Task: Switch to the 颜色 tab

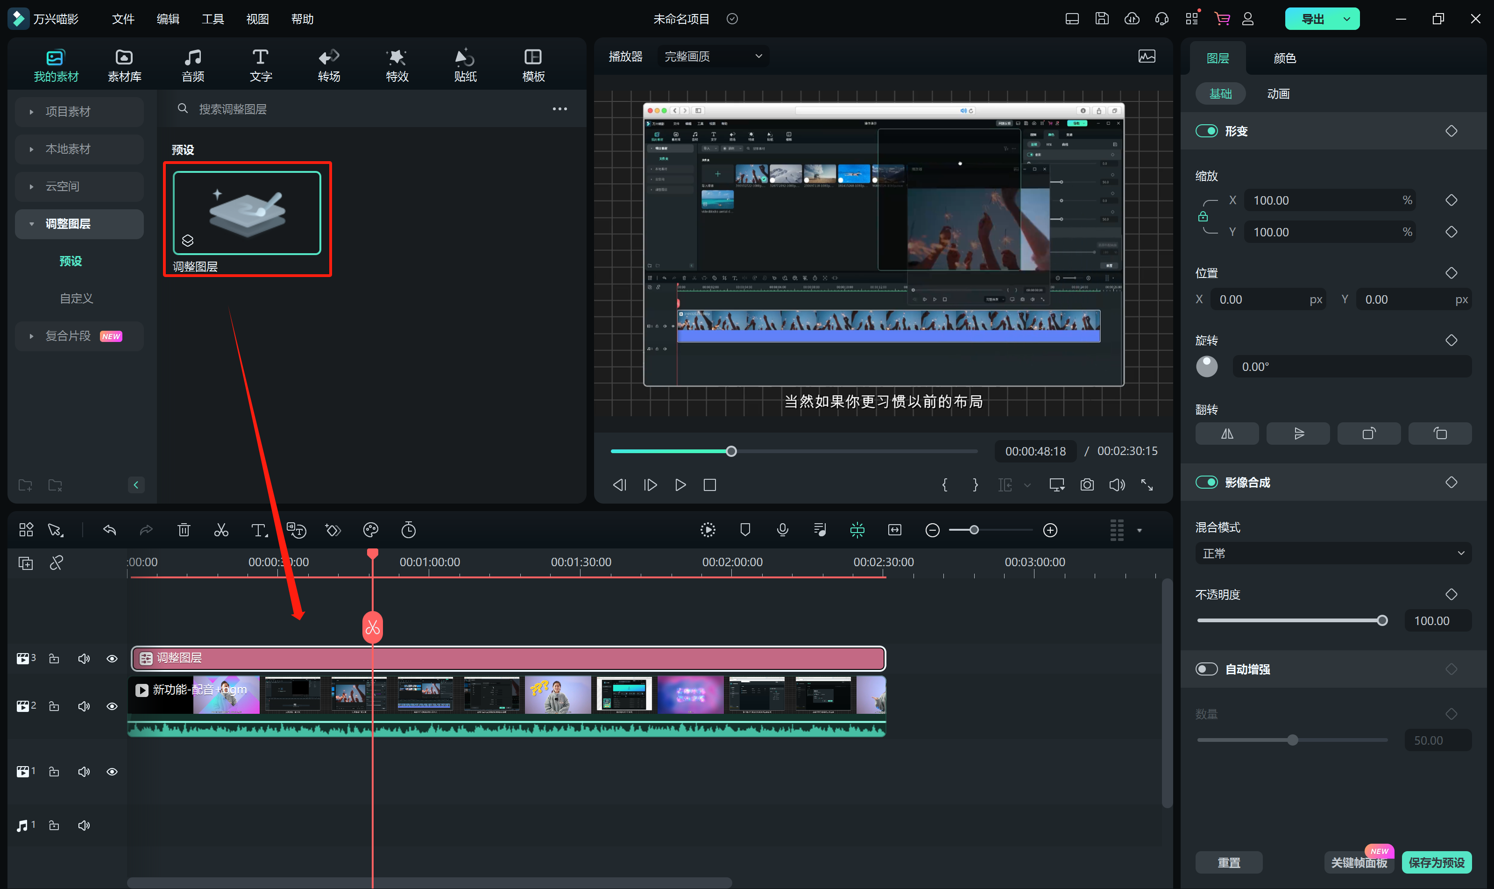Action: coord(1284,58)
